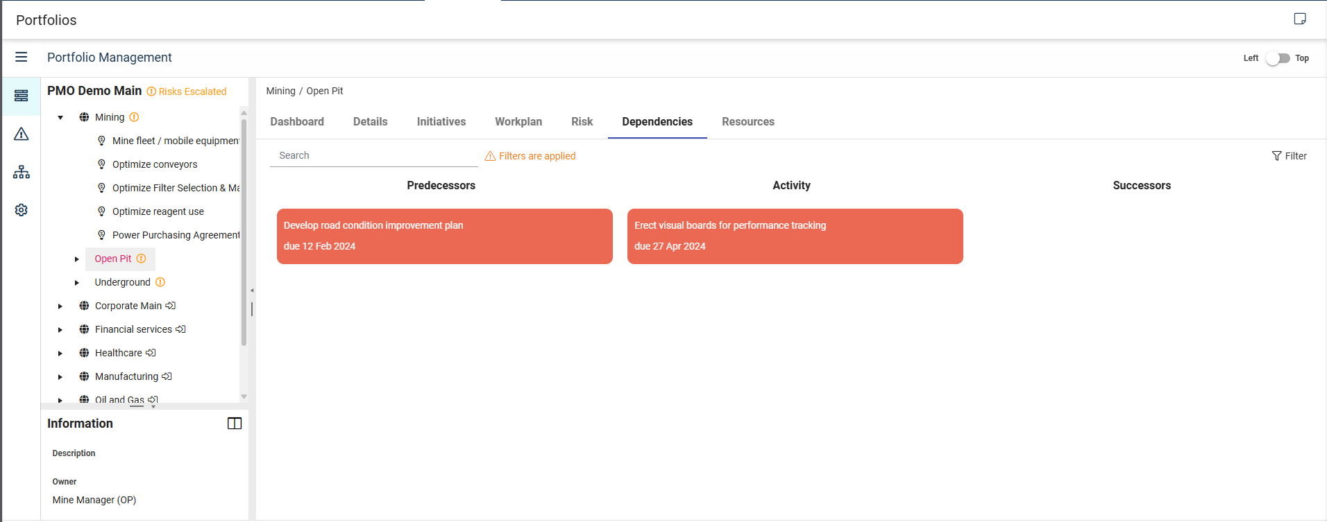Open the Filter button
Screen dimensions: 1327x522
coord(1290,156)
